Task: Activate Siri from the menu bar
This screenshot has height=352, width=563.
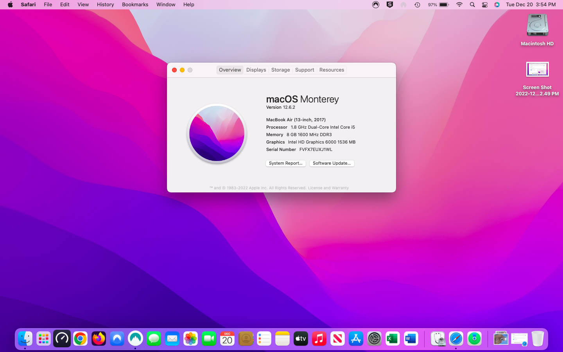Action: [x=497, y=5]
